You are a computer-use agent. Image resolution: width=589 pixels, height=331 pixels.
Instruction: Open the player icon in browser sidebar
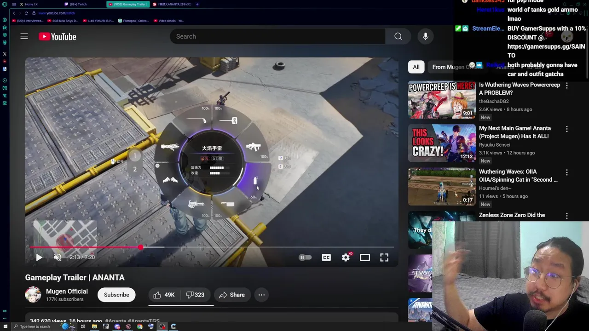5,80
